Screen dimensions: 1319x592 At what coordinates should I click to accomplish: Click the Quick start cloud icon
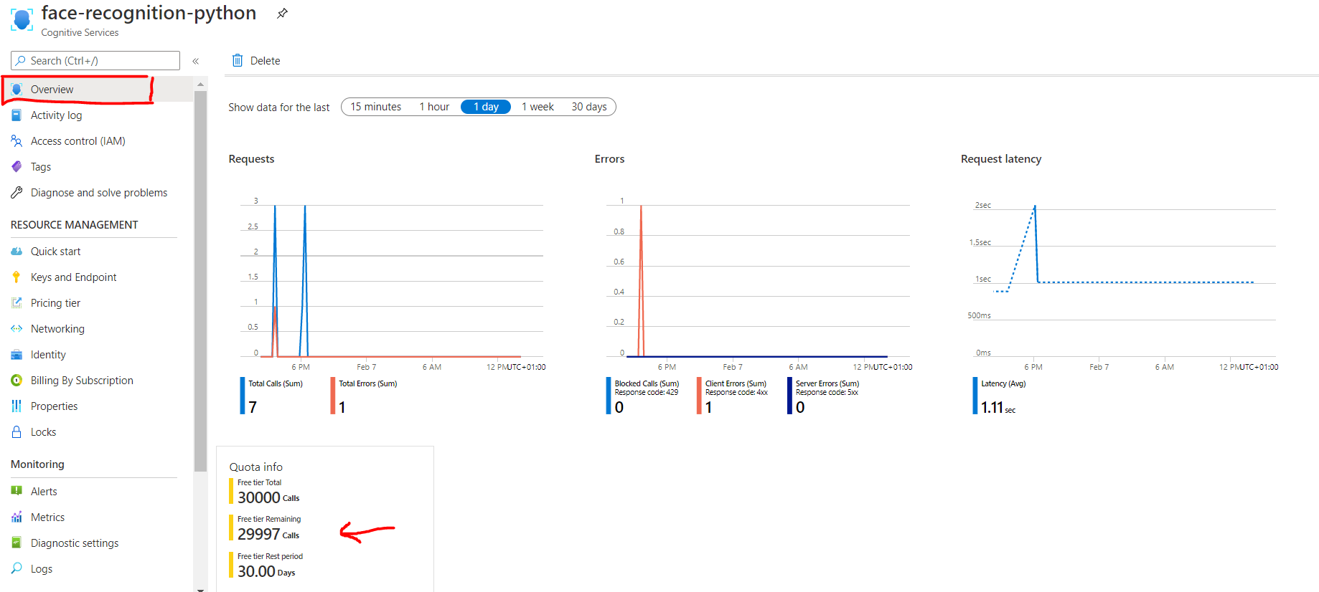pyautogui.click(x=17, y=252)
